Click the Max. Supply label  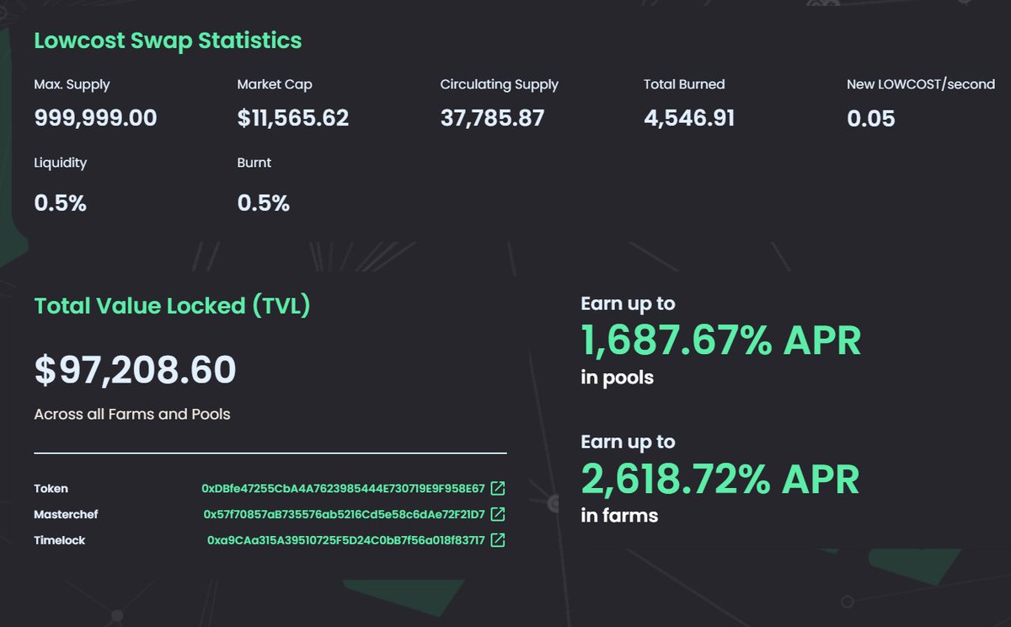(72, 84)
